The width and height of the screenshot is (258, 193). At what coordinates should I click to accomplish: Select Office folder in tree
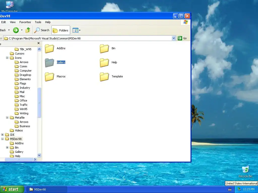pos(21,101)
